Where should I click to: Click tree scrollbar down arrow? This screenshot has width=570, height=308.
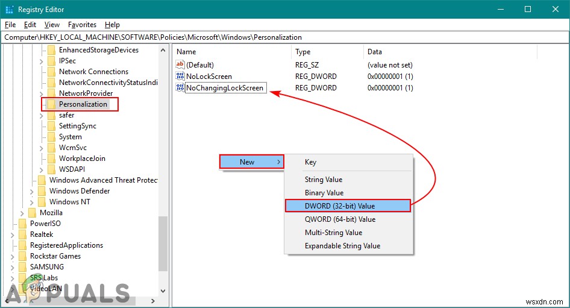163,291
